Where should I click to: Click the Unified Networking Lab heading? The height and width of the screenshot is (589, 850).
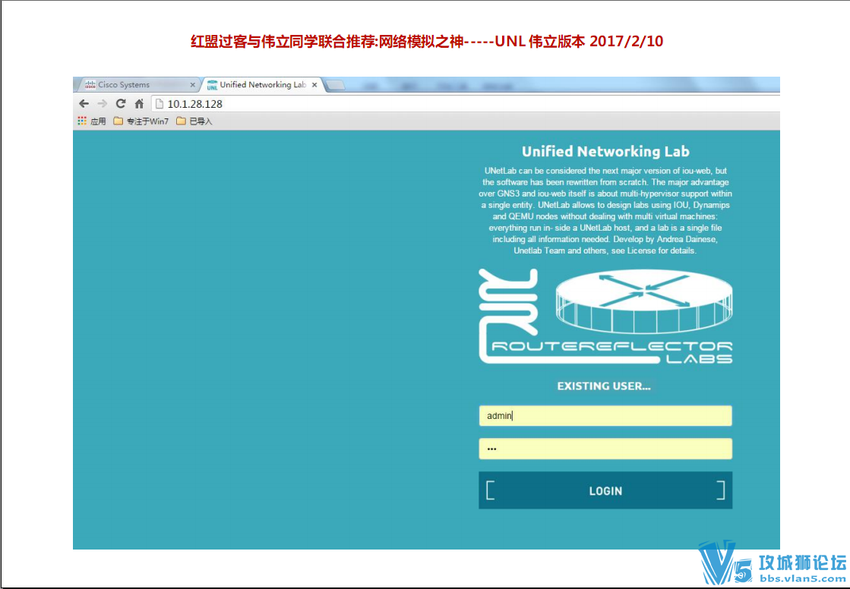[x=605, y=151]
